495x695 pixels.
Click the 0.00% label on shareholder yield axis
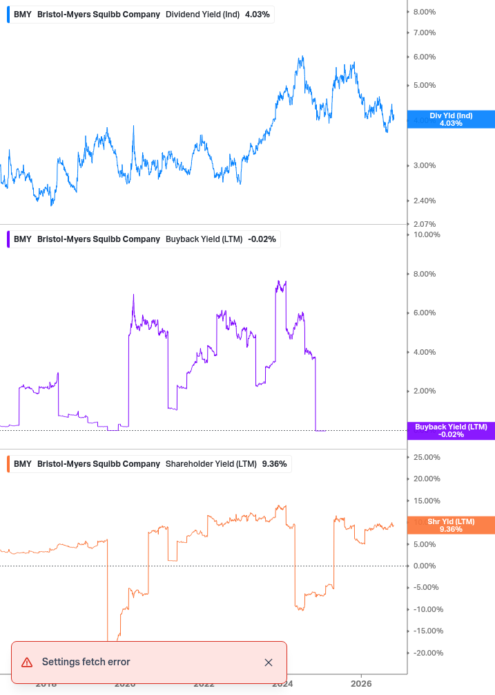(424, 566)
